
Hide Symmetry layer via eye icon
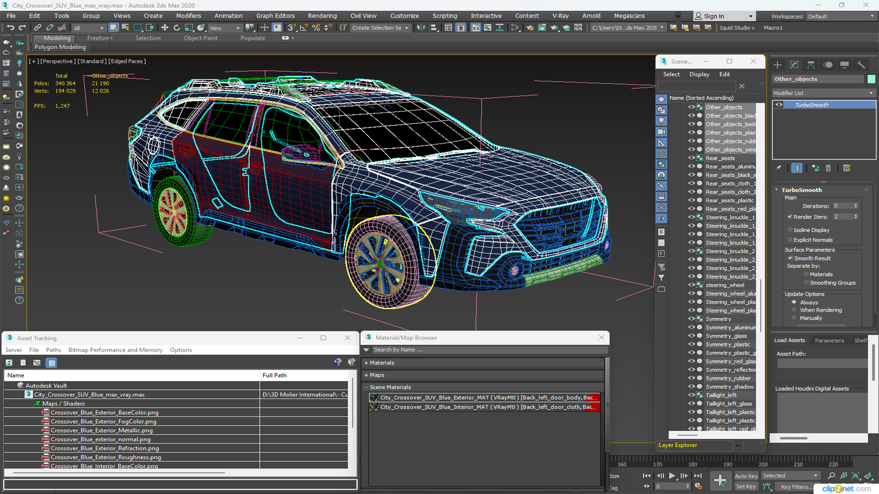pos(691,319)
